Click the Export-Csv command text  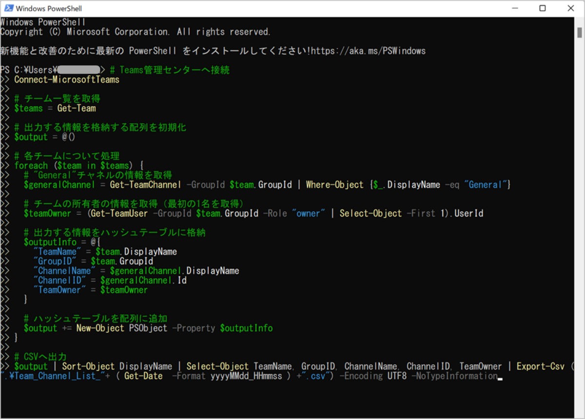coord(541,366)
